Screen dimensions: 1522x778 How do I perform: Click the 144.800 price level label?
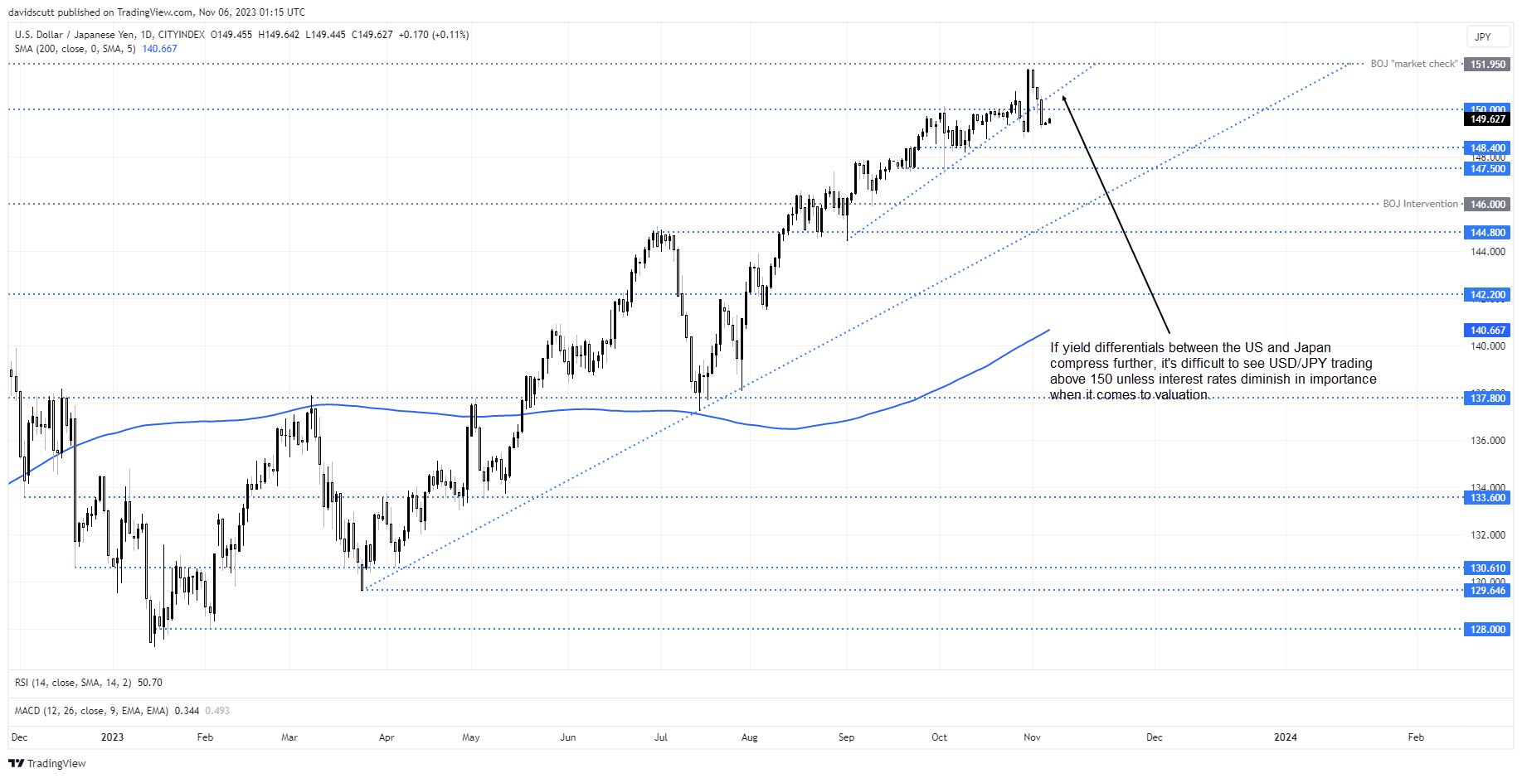pos(1487,233)
